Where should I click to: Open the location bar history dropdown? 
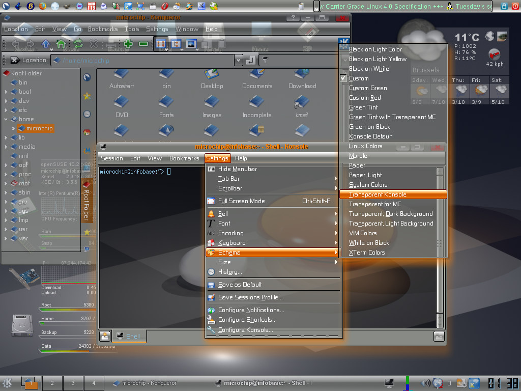pos(238,60)
